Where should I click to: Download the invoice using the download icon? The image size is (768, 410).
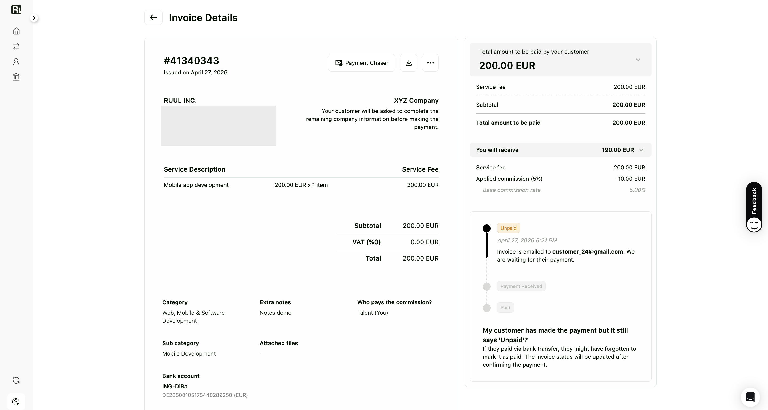tap(409, 63)
